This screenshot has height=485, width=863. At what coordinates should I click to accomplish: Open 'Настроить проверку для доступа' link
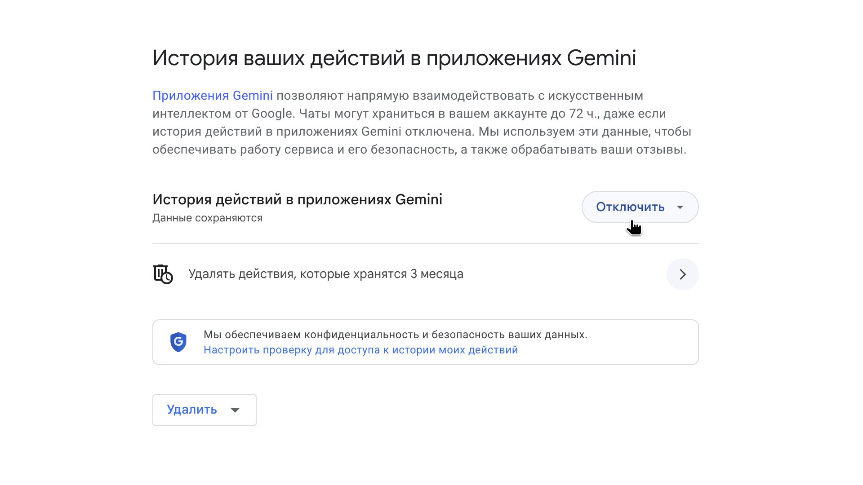coord(360,350)
